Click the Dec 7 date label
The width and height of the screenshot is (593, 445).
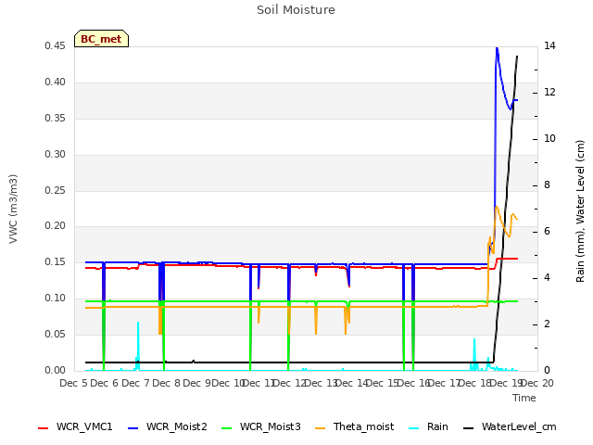point(135,383)
